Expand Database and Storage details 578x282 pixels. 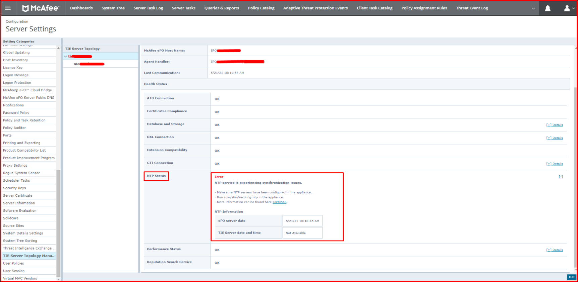coord(555,125)
